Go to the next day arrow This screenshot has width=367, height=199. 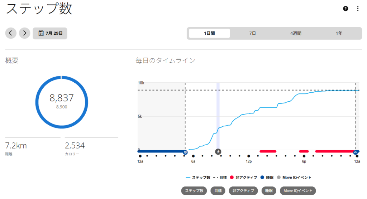tap(25, 33)
